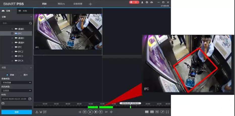This screenshot has height=116, width=235.
Task: Click the red alarm counter button
Action: tap(134, 2)
